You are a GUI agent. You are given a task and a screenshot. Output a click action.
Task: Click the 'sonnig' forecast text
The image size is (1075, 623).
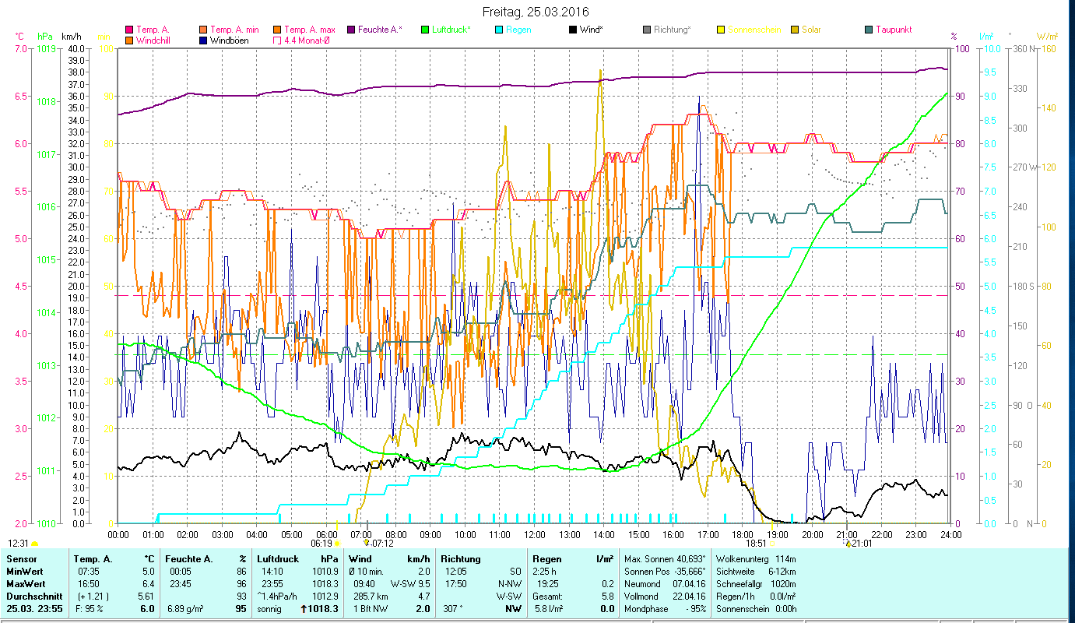(269, 609)
